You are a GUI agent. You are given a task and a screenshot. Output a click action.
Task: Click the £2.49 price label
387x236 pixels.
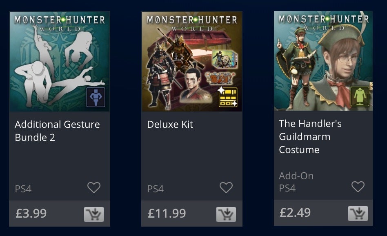pyautogui.click(x=295, y=213)
